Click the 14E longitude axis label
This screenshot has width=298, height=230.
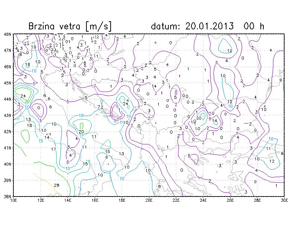tap(68, 200)
